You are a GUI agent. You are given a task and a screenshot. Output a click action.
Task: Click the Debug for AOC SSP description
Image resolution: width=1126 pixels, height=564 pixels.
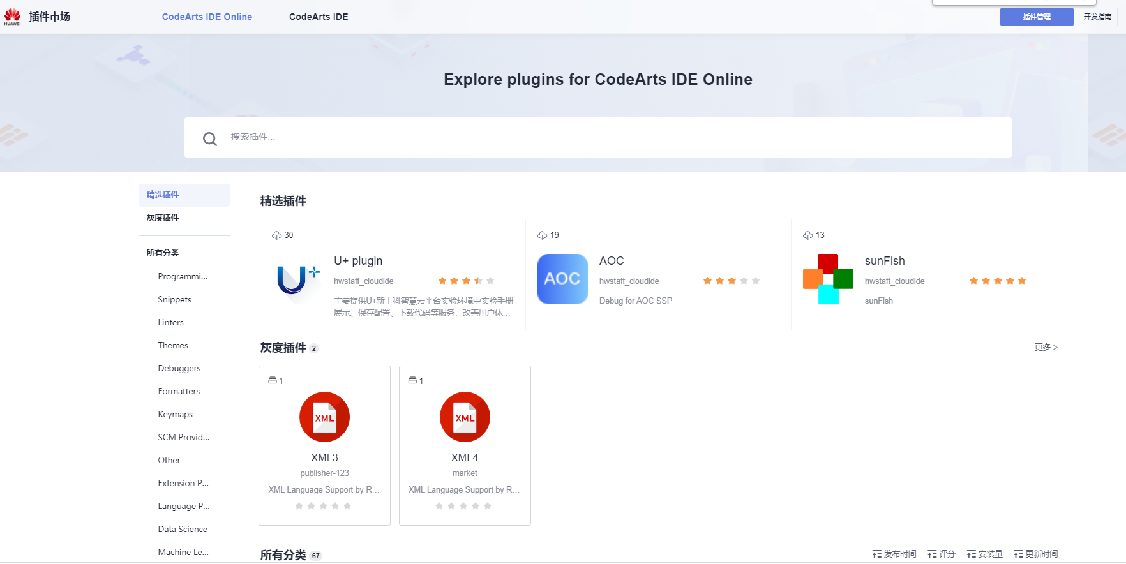636,301
